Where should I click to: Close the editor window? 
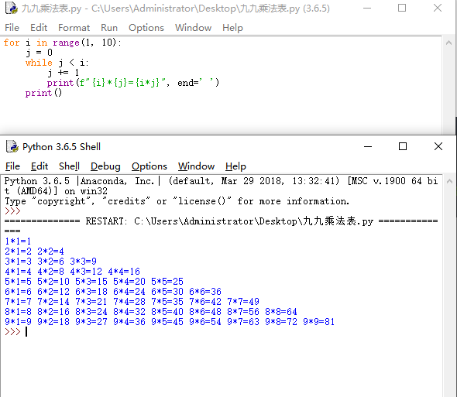point(438,9)
